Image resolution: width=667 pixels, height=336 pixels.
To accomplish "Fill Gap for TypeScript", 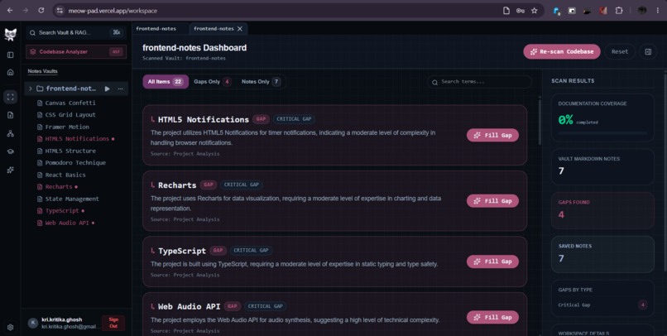I will click(x=492, y=262).
